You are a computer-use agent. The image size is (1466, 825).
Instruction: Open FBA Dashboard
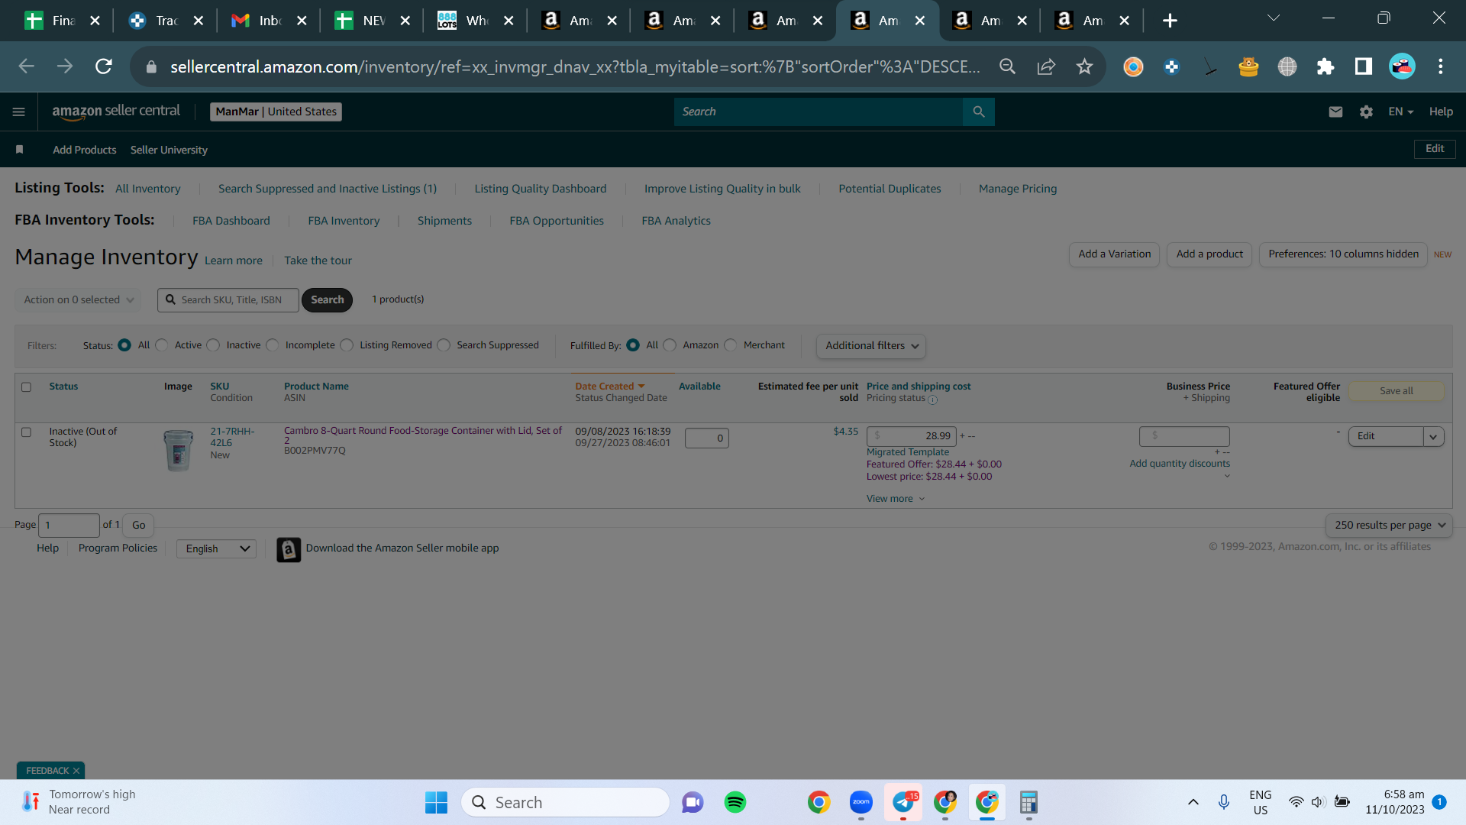(231, 221)
